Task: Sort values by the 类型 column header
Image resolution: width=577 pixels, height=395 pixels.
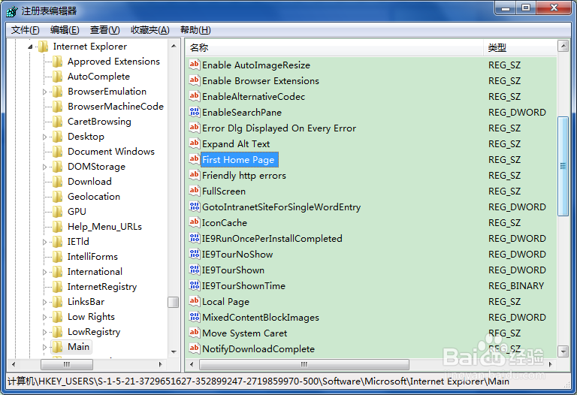Action: (x=520, y=47)
